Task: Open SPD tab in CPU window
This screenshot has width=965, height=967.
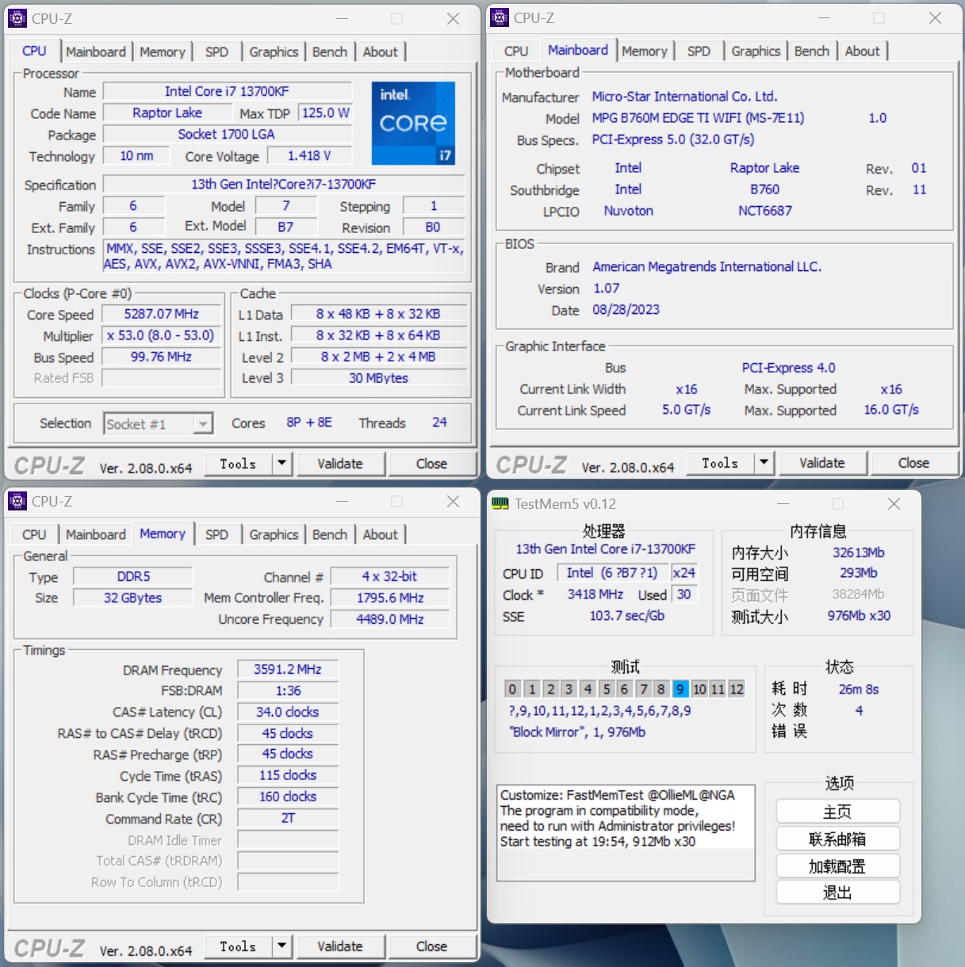Action: click(216, 52)
